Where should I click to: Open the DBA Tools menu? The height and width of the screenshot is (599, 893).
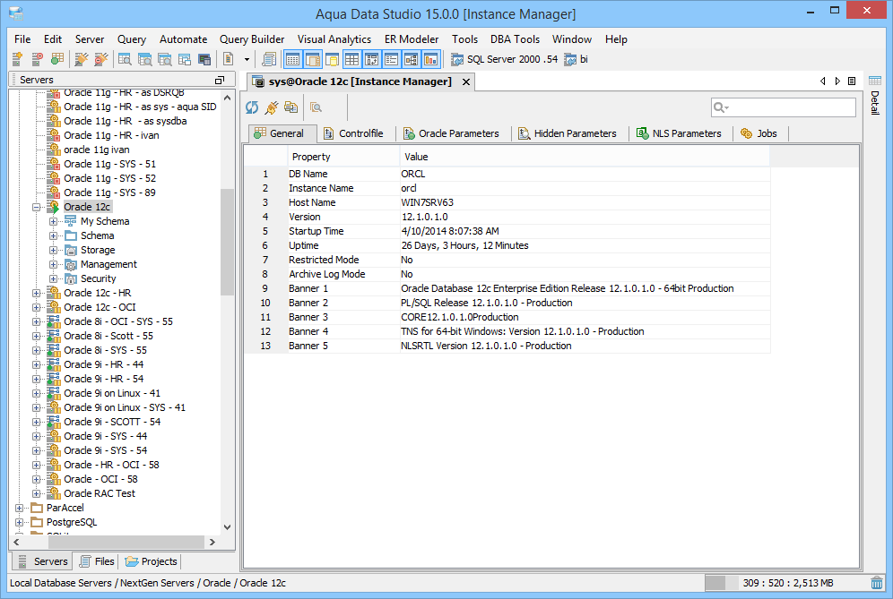pyautogui.click(x=515, y=39)
